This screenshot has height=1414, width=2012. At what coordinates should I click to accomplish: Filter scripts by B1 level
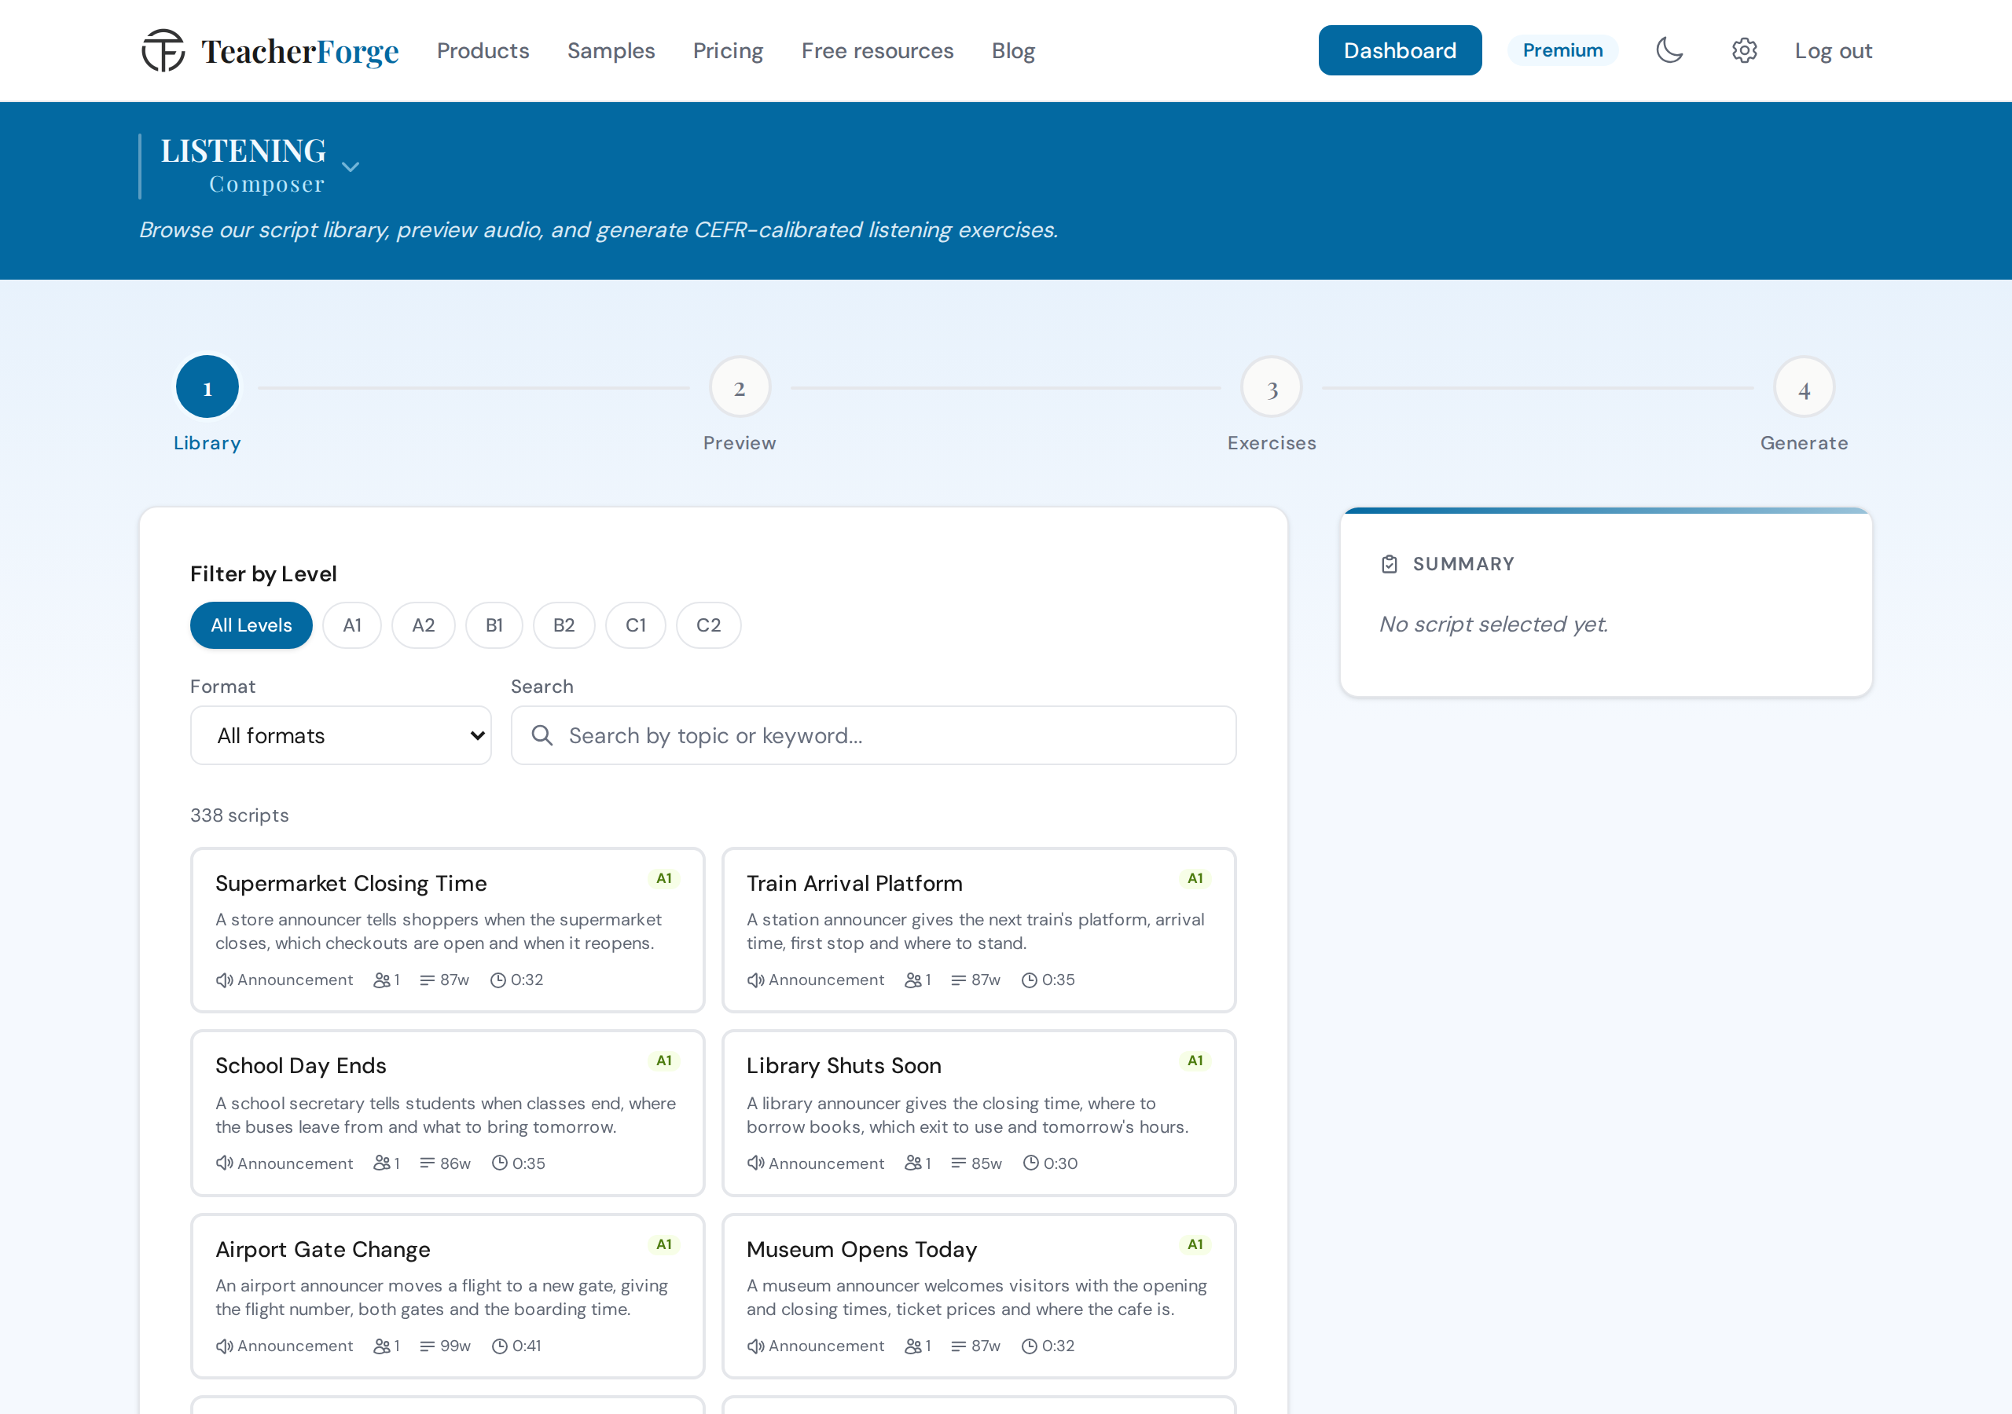coord(494,625)
